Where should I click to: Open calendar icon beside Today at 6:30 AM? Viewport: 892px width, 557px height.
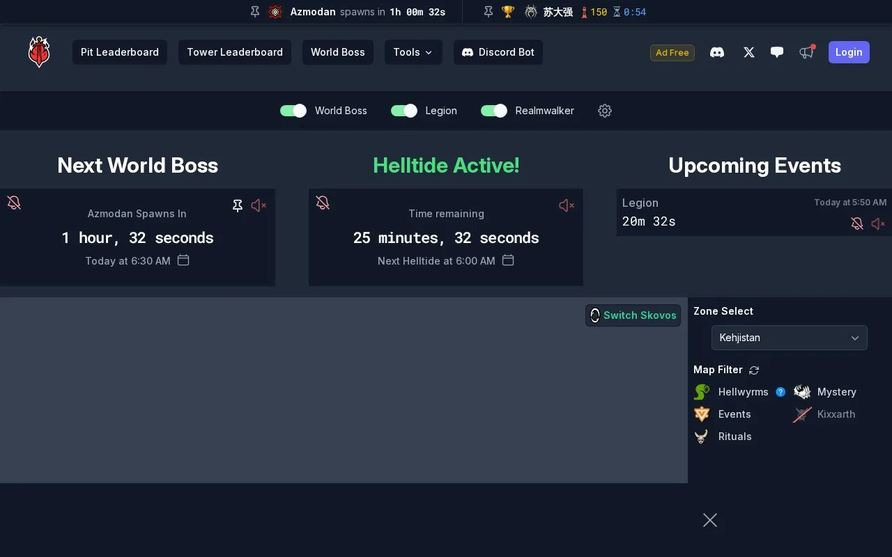click(183, 260)
